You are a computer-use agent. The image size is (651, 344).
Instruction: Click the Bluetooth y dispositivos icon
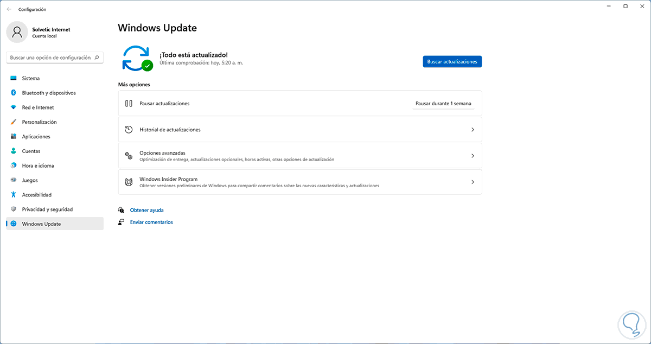tap(14, 93)
